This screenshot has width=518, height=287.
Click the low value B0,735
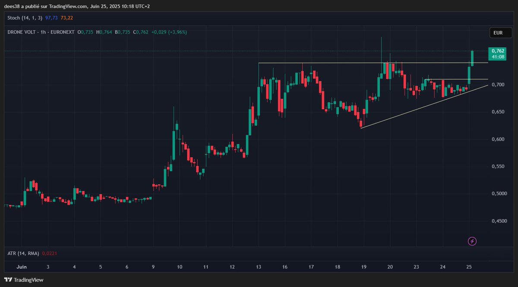(123, 32)
